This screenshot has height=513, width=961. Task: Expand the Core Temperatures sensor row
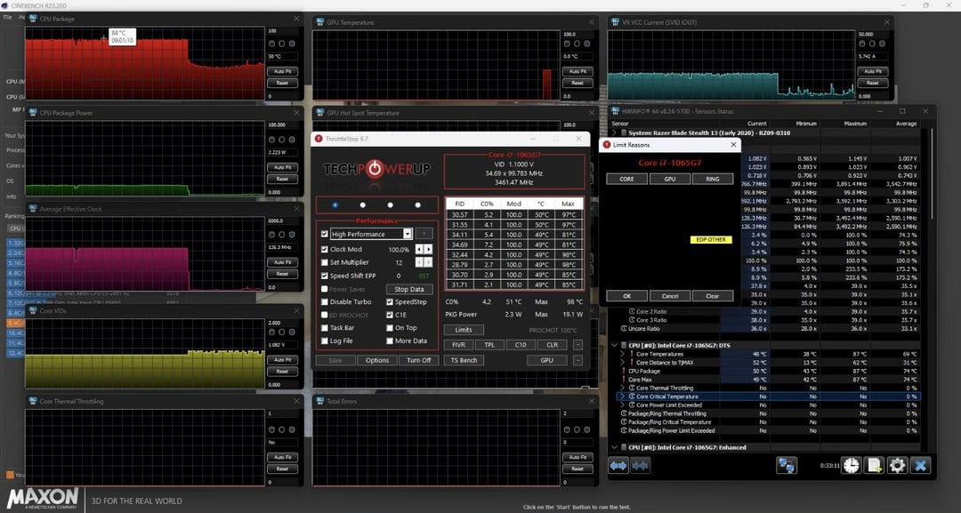(623, 354)
